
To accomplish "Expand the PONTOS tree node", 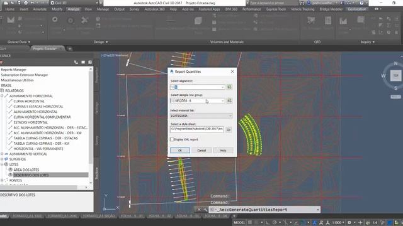I will point(2,180).
